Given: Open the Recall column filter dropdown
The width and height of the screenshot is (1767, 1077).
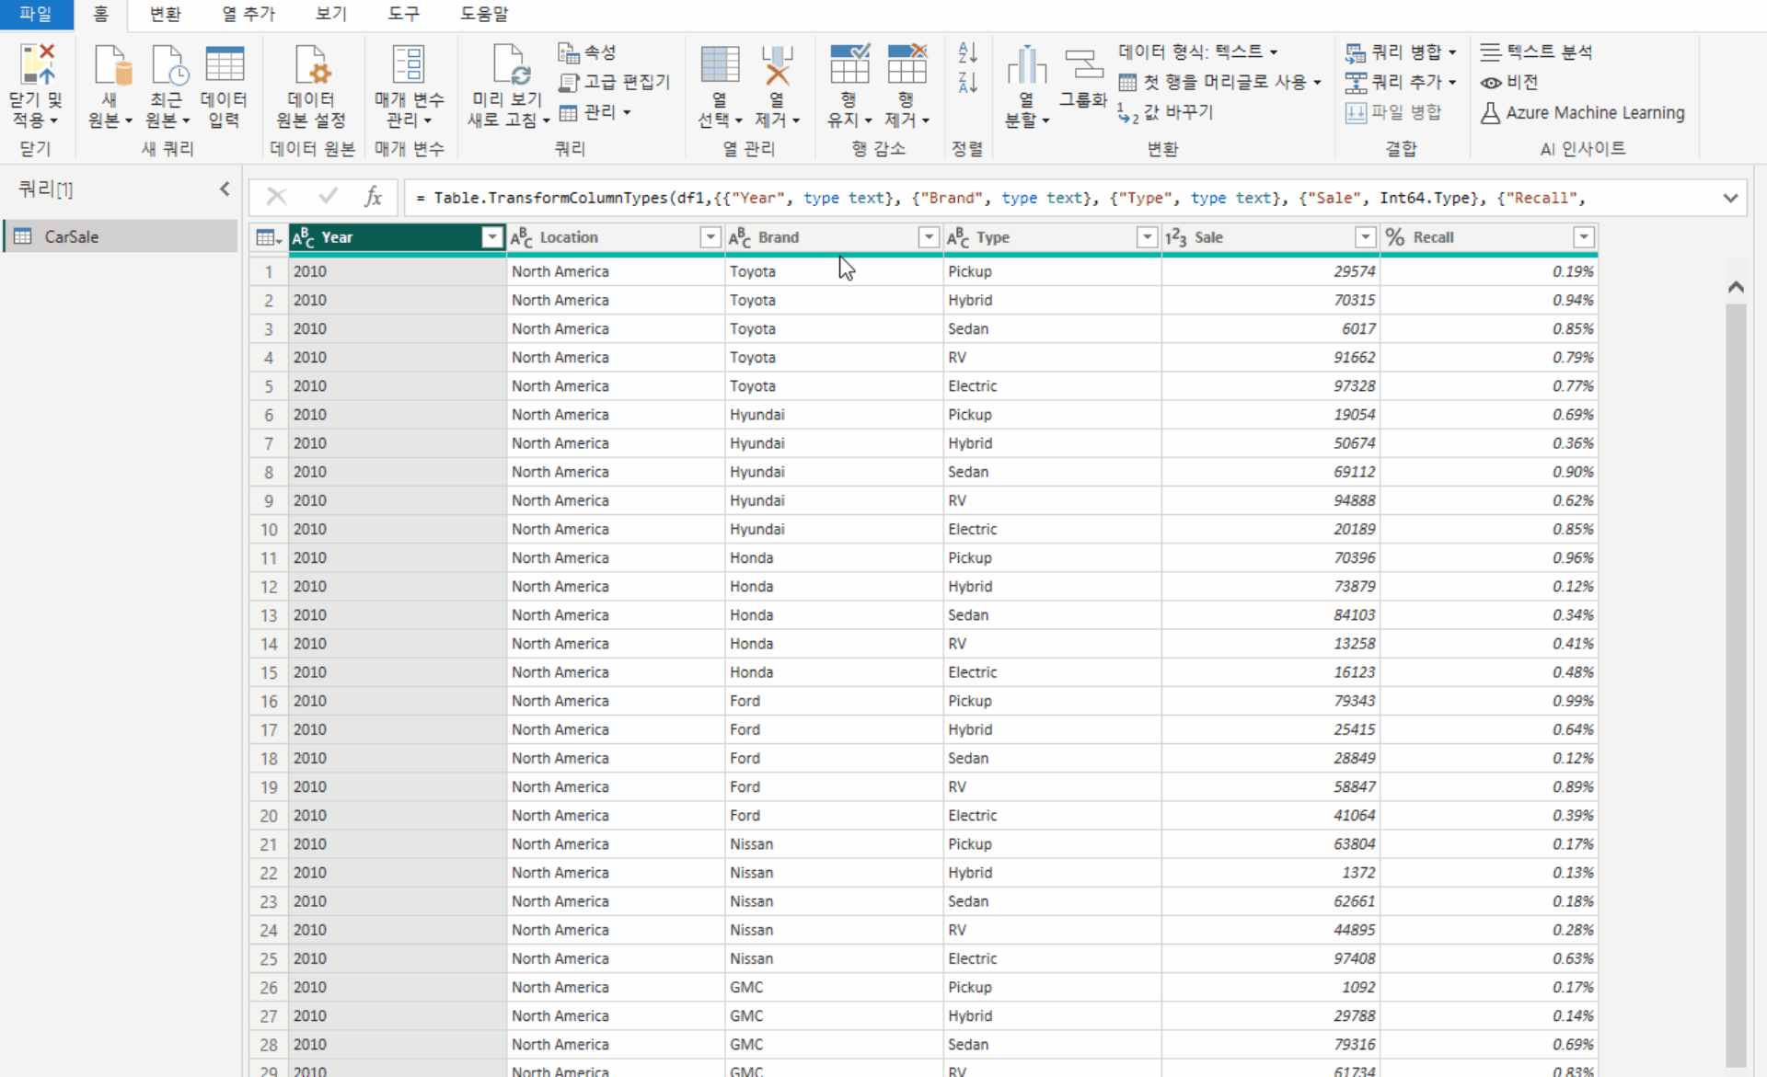Looking at the screenshot, I should [x=1584, y=238].
